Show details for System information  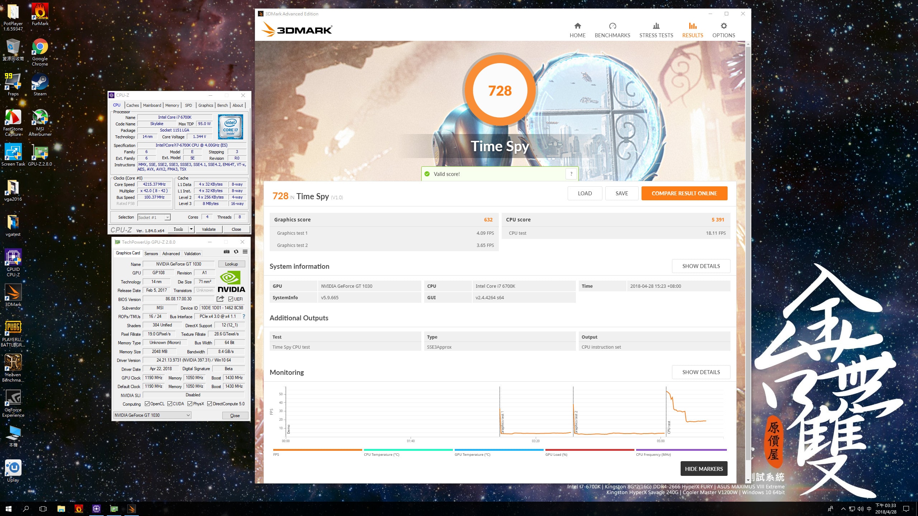(701, 266)
